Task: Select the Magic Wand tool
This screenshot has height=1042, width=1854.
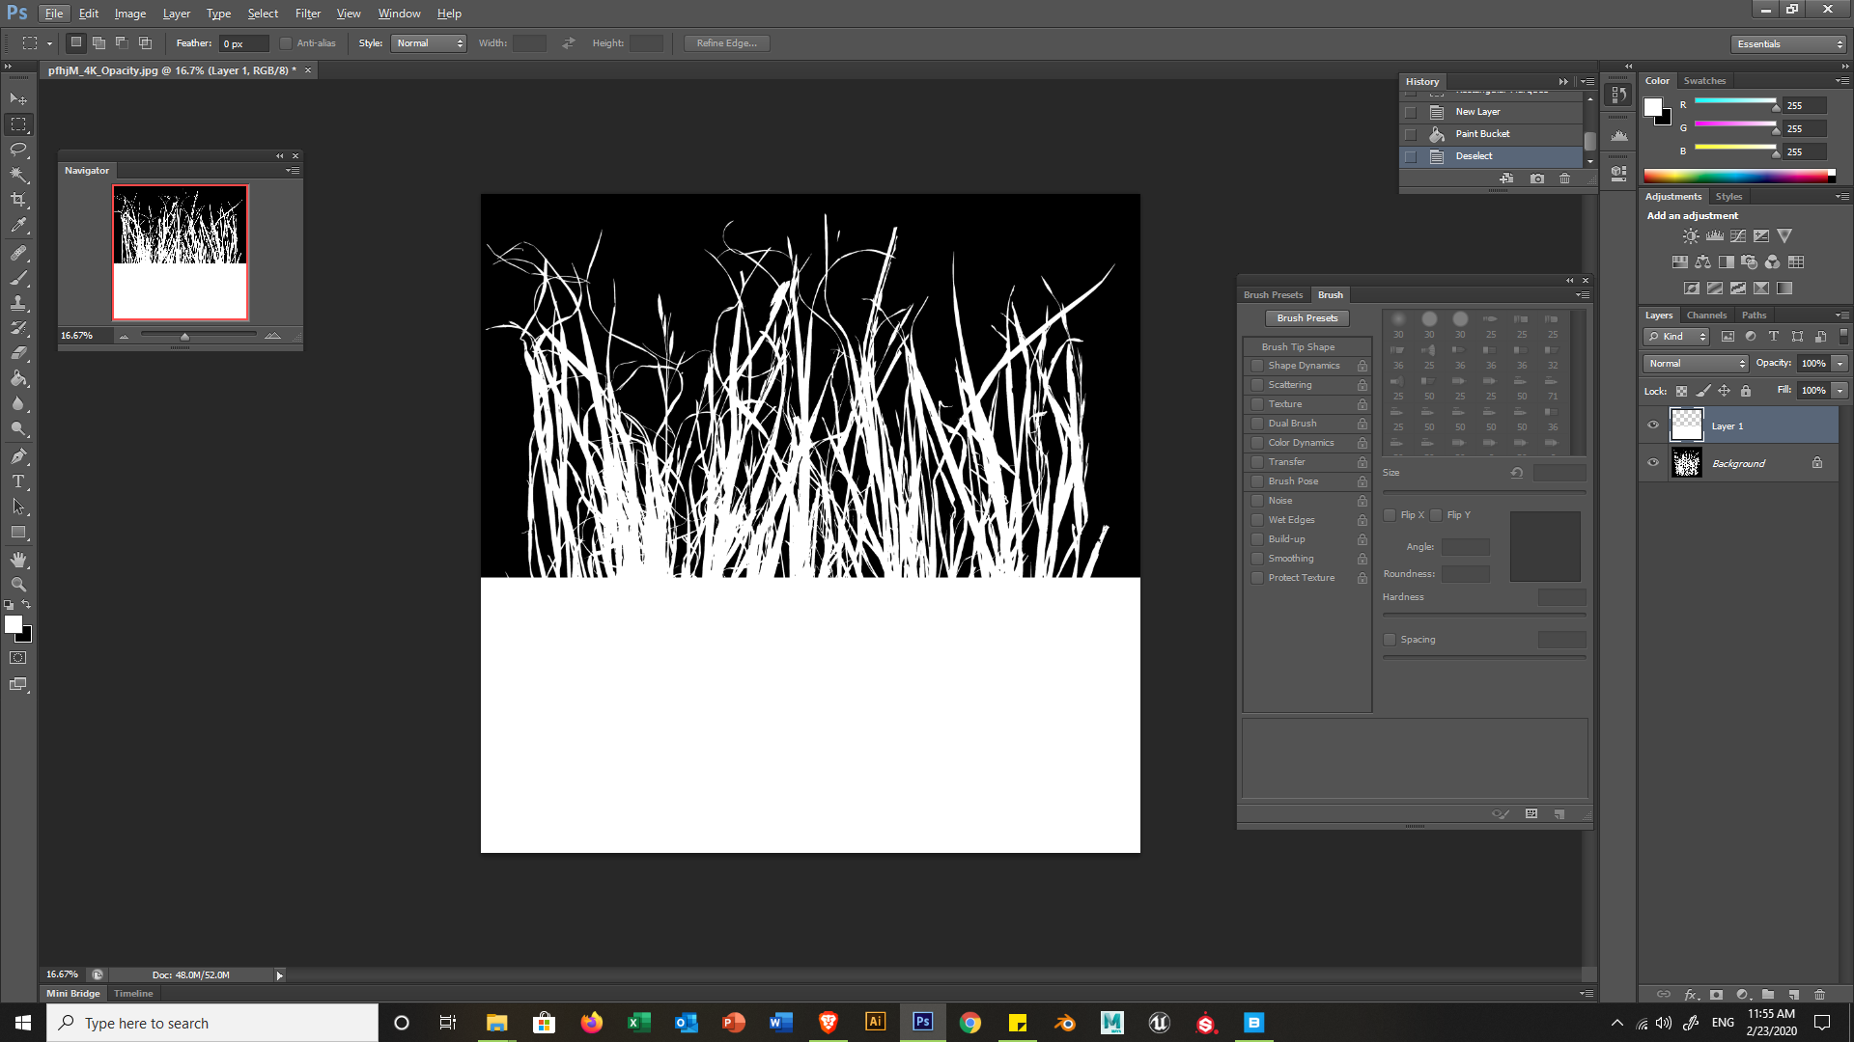Action: click(18, 175)
